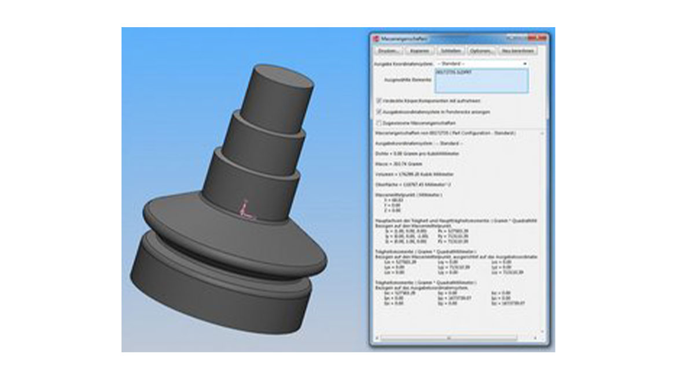This screenshot has width=677, height=380.
Task: Toggle the Ausgabekoordinatensystem anzeigen checkbox
Action: click(x=378, y=112)
